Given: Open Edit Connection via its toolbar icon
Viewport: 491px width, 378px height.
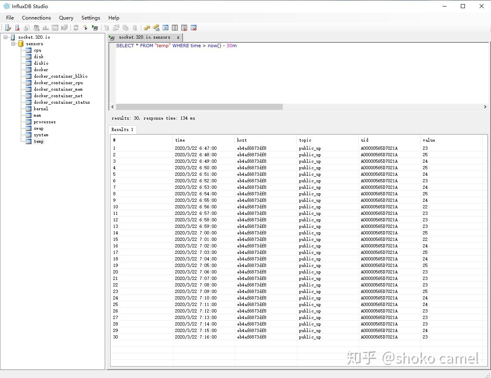Looking at the screenshot, I should click(x=8, y=28).
